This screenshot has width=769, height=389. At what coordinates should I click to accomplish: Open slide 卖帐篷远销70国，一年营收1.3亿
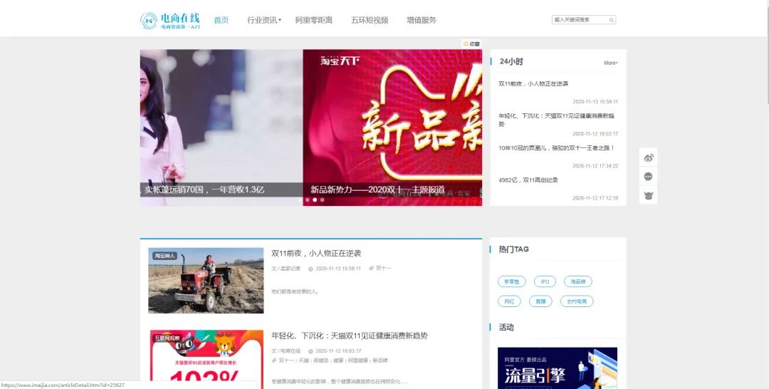[204, 190]
